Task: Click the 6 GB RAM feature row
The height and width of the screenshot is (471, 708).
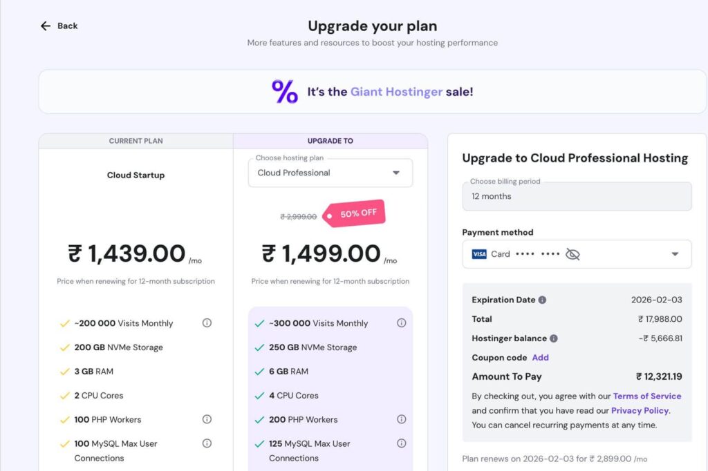Action: (x=288, y=372)
